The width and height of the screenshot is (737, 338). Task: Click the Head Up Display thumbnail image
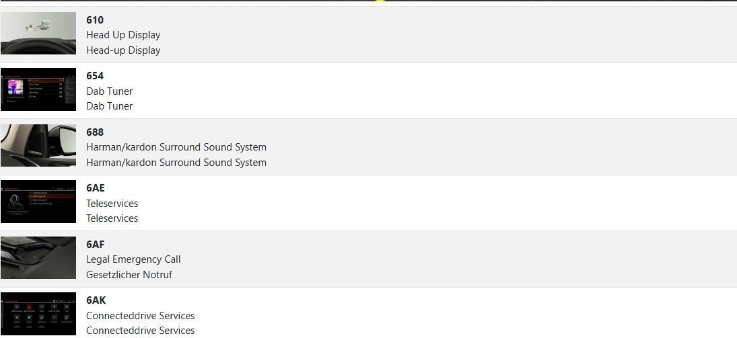[x=38, y=33]
